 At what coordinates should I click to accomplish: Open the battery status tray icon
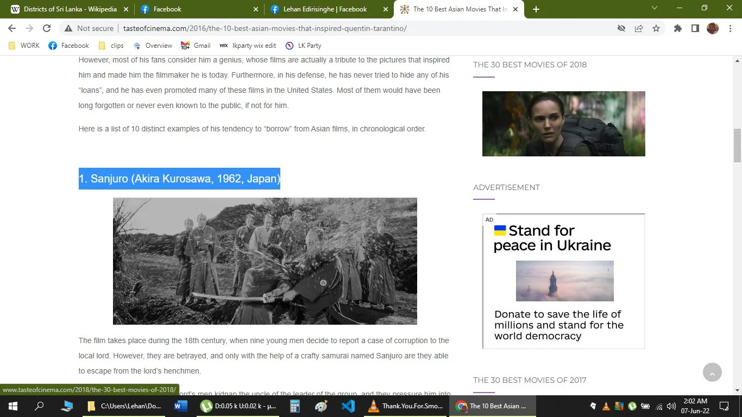[x=645, y=406]
